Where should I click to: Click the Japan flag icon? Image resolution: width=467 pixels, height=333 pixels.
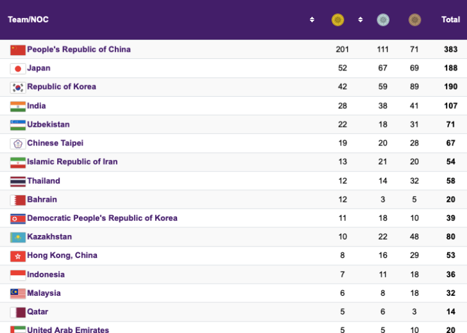18,69
